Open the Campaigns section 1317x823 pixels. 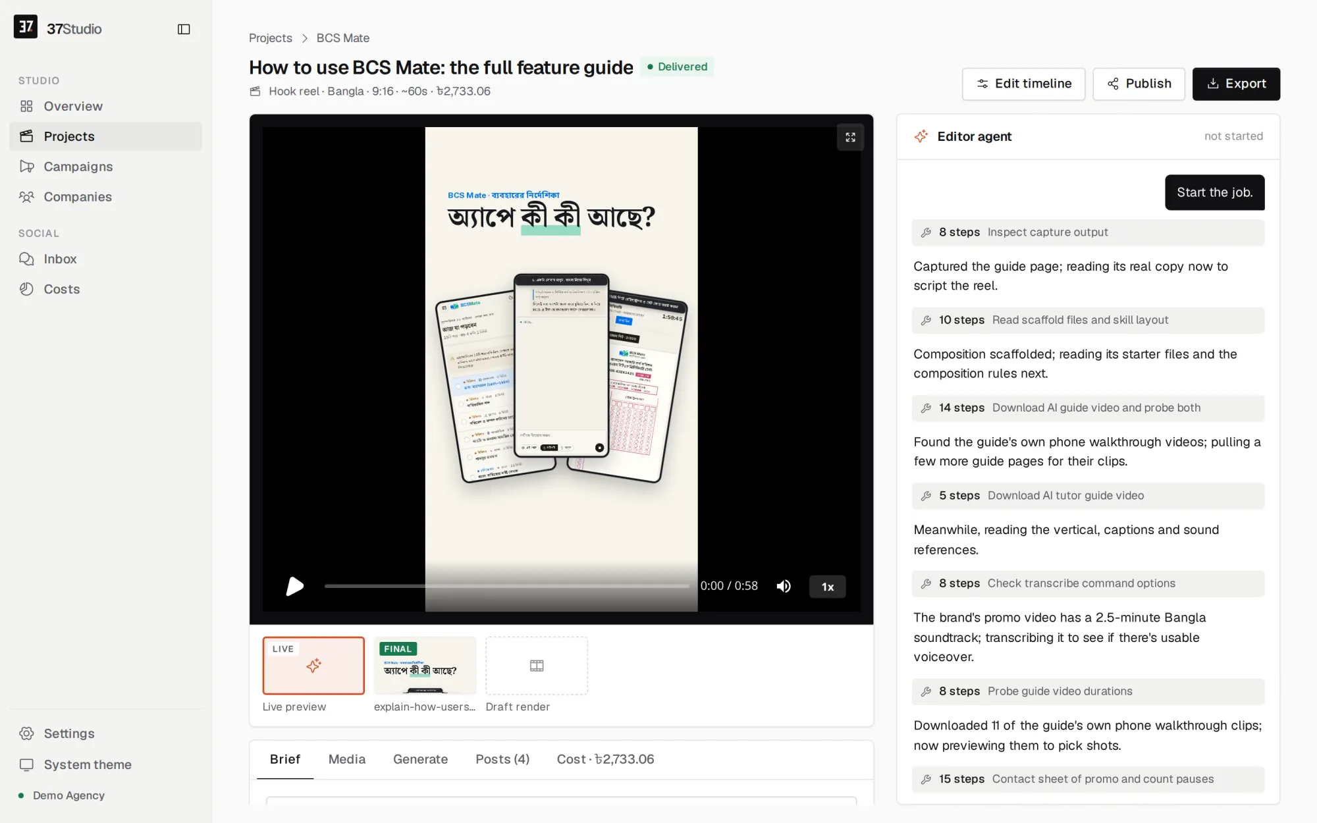click(105, 167)
